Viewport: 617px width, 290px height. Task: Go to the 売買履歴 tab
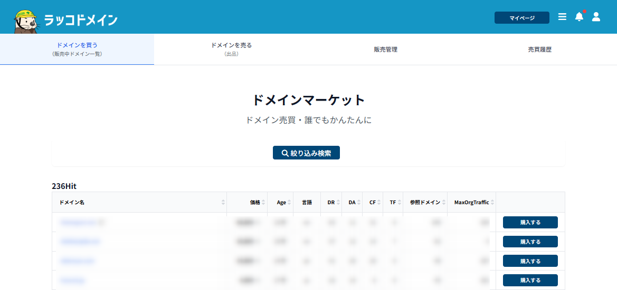[x=539, y=49]
